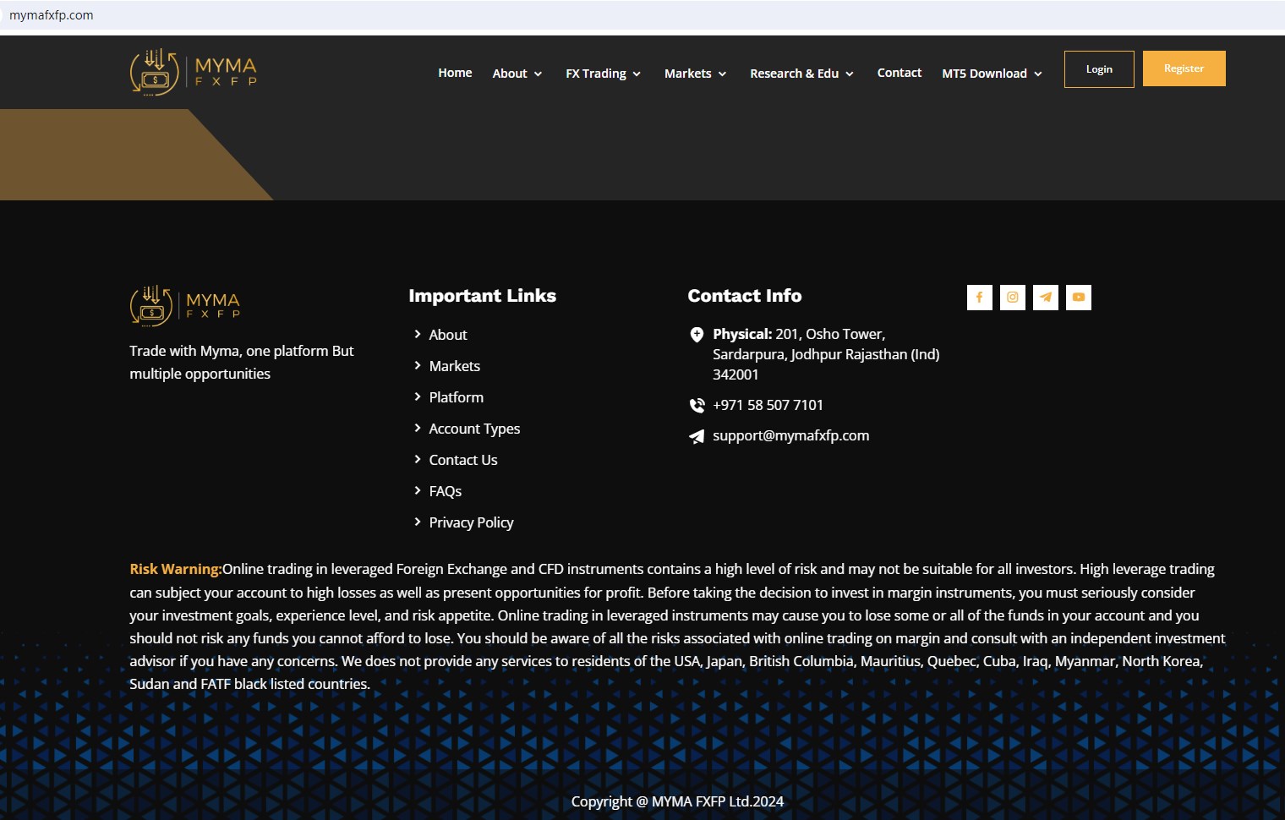Screen dimensions: 1285x820
Task: Click the Login button
Action: click(x=1099, y=69)
